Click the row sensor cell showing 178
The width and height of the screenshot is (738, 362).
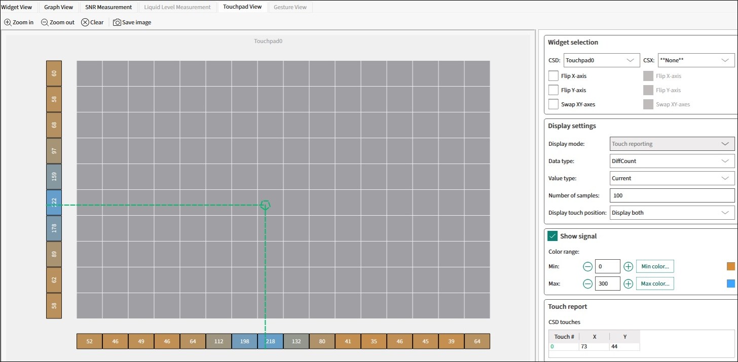coord(54,228)
